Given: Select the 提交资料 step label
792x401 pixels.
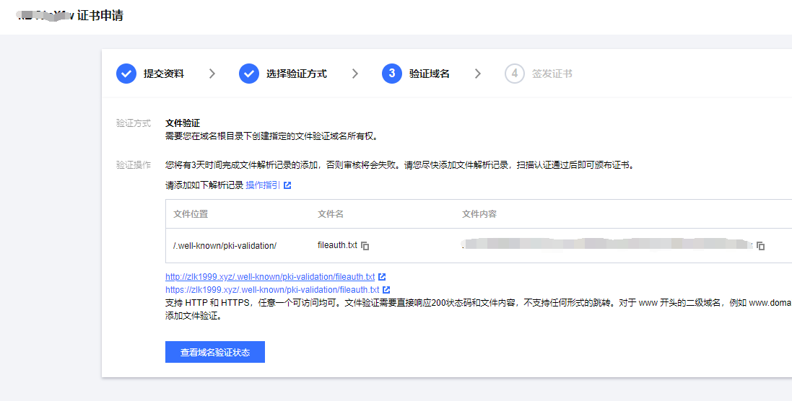Looking at the screenshot, I should click(164, 74).
